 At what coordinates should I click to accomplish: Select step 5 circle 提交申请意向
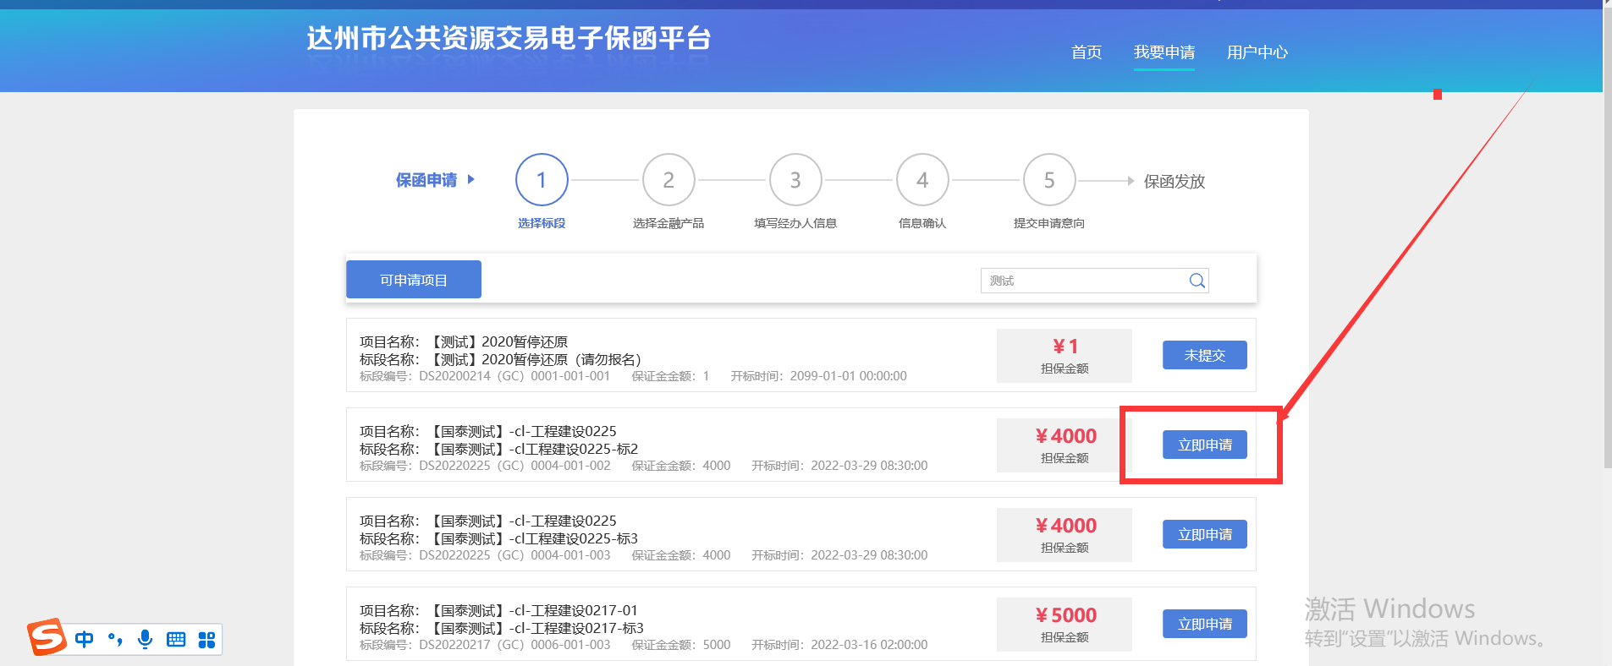click(x=1049, y=179)
